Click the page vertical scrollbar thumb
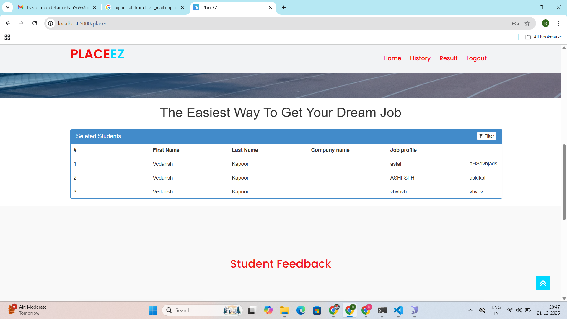Viewport: 567px width, 319px height. (x=564, y=182)
